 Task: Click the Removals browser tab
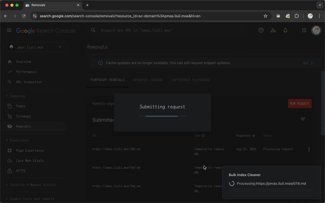click(x=53, y=5)
